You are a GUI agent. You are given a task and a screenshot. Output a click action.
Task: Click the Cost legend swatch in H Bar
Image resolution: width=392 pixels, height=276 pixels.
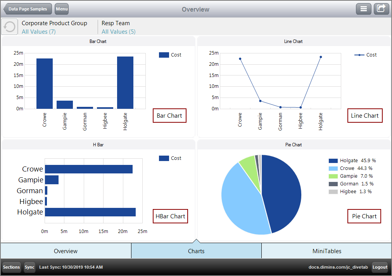[x=164, y=158]
